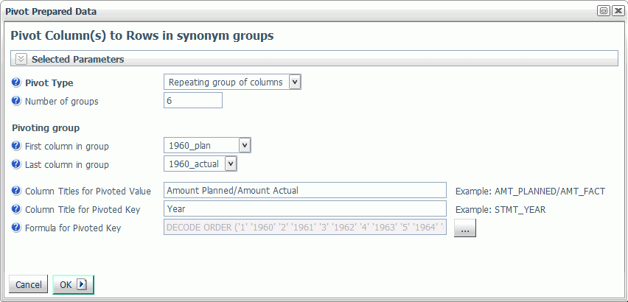Click the First column in group label

point(67,147)
